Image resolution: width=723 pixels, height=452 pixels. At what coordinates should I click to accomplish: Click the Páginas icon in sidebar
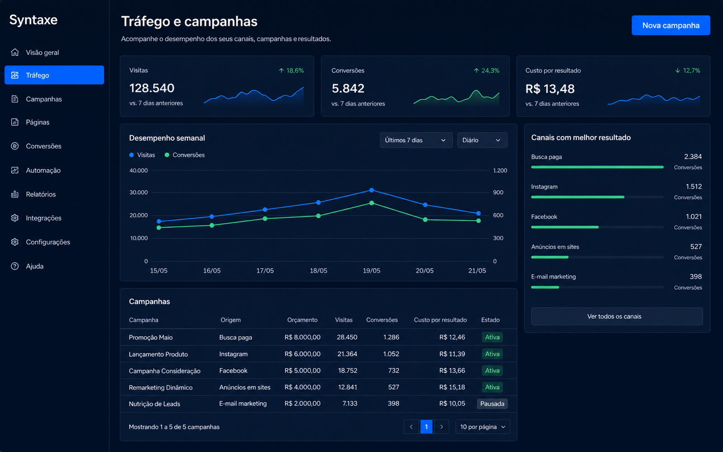15,122
